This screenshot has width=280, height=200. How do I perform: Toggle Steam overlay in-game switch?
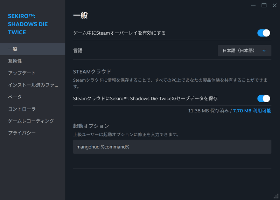(x=264, y=33)
